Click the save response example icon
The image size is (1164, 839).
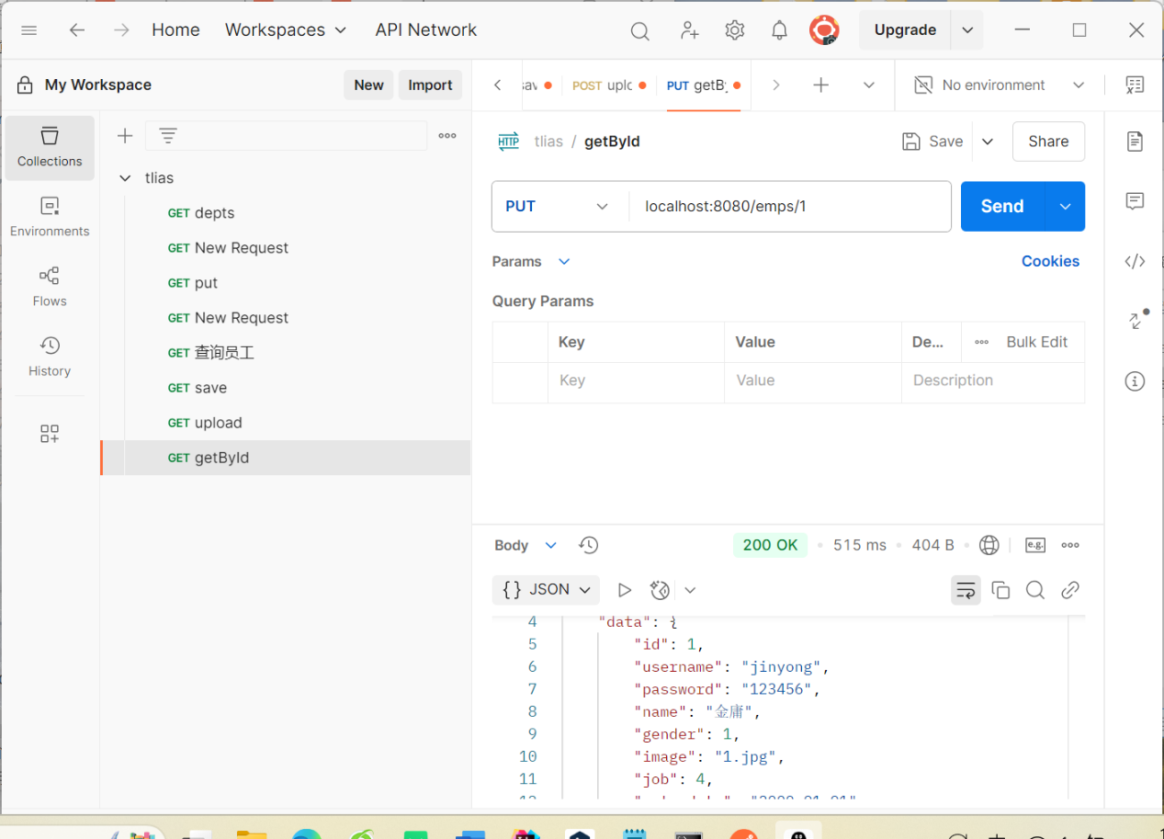pos(1035,545)
